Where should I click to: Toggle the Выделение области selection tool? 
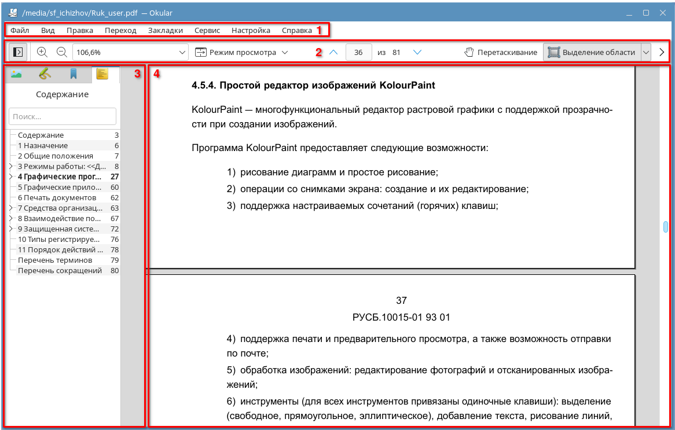pos(591,52)
